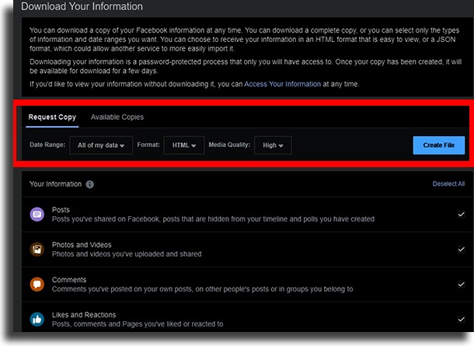Image resolution: width=474 pixels, height=346 pixels.
Task: Click the purple Posts category icon
Action: pyautogui.click(x=37, y=215)
